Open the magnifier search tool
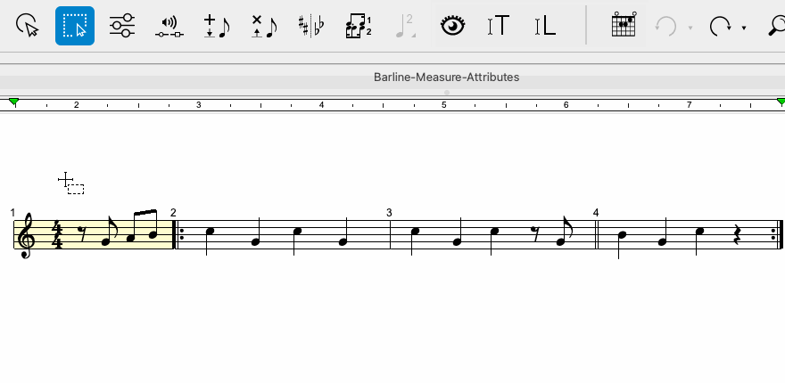 click(777, 26)
